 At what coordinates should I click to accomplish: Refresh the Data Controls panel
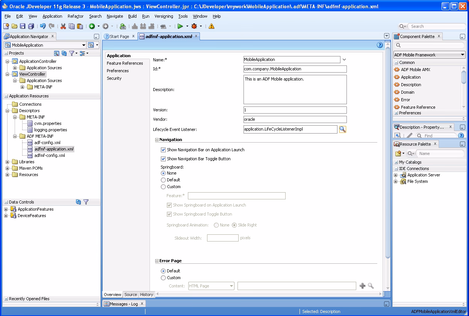(x=78, y=202)
